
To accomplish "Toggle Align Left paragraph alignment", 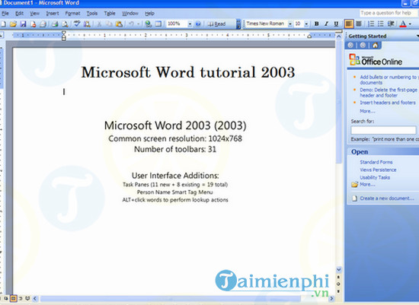I will coord(348,24).
